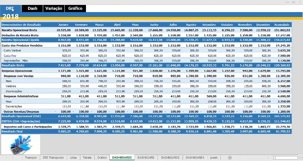Switch to Transpor sheet tab

click(x=31, y=158)
